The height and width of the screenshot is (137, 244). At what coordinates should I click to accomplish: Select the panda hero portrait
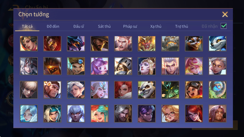(147, 90)
